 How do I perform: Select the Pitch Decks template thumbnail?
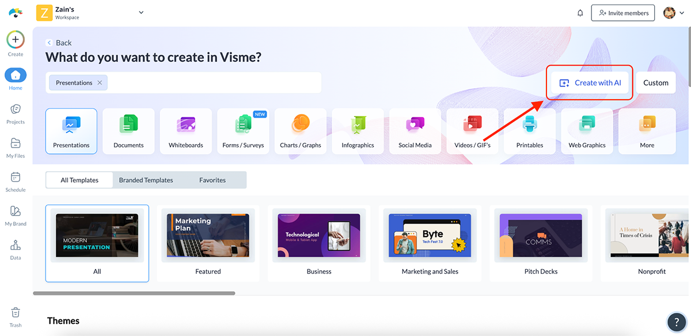click(540, 235)
